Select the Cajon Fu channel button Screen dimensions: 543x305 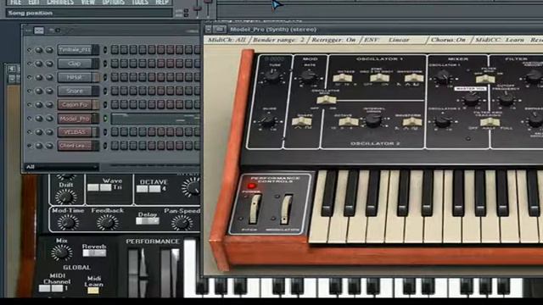coord(75,105)
